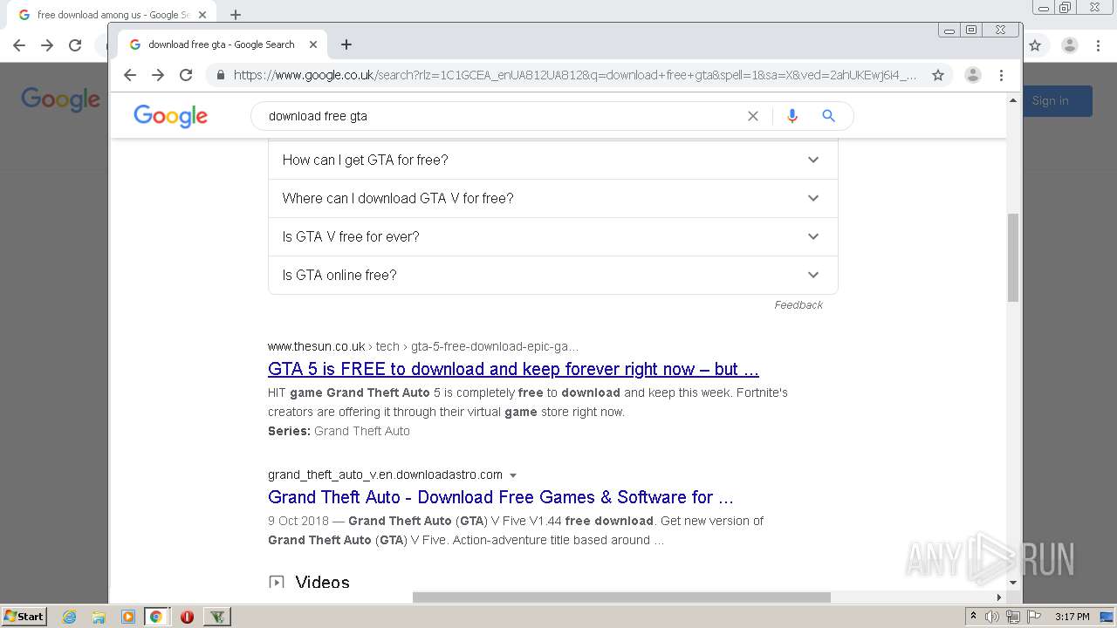Expand 'How can I get GTA for free?'
This screenshot has width=1117, height=628.
[552, 160]
